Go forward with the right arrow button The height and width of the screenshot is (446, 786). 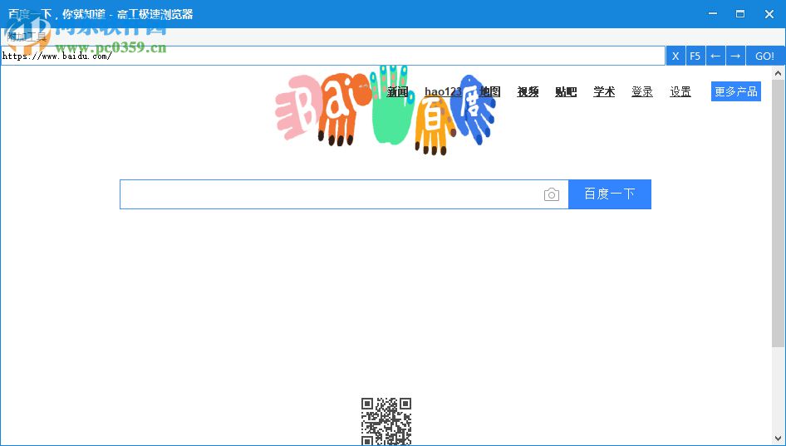coord(735,56)
